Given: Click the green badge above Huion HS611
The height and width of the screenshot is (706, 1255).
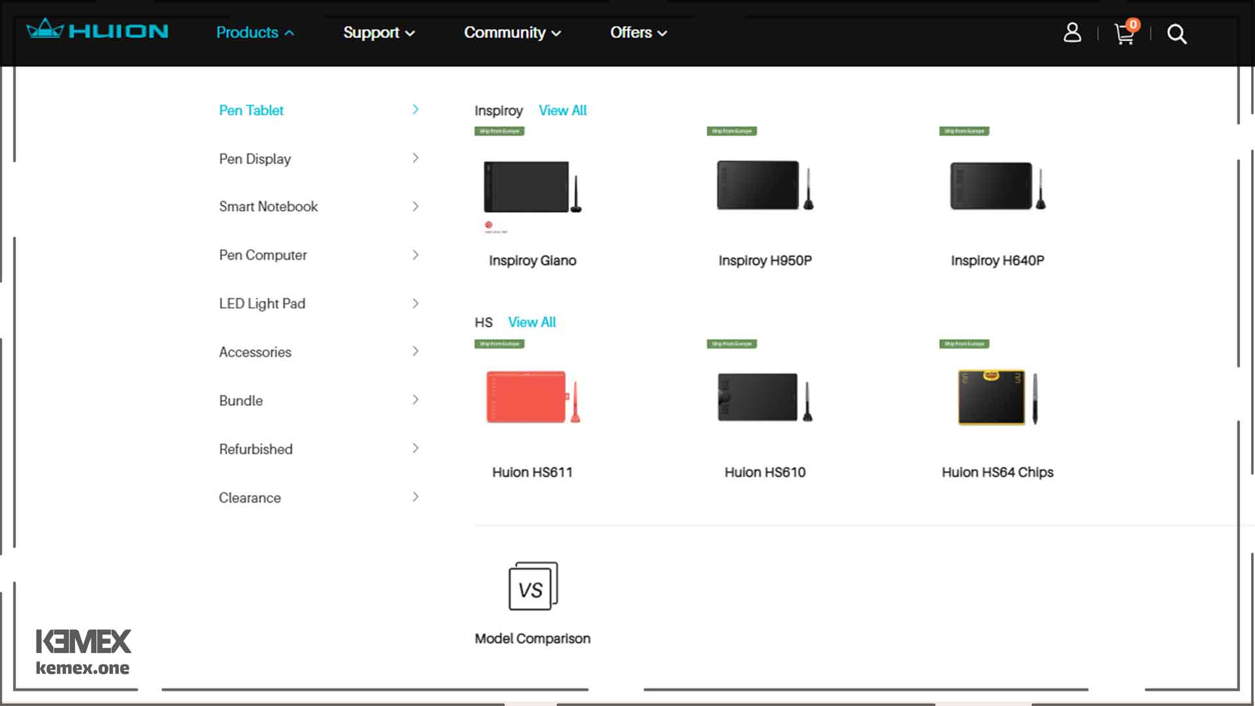Looking at the screenshot, I should pyautogui.click(x=499, y=344).
